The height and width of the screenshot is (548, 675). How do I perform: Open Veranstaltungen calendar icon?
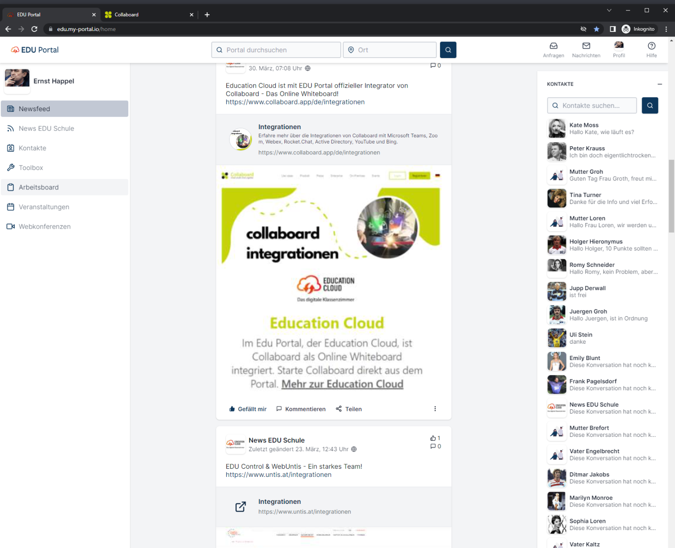[11, 207]
